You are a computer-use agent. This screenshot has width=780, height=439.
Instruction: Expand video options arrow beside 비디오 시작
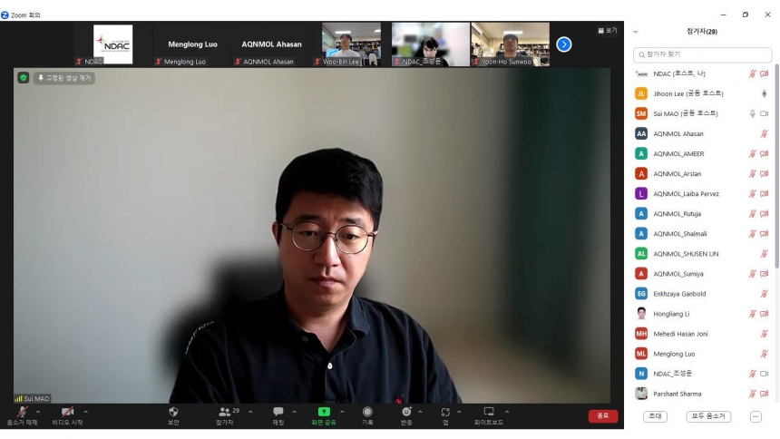tap(86, 411)
